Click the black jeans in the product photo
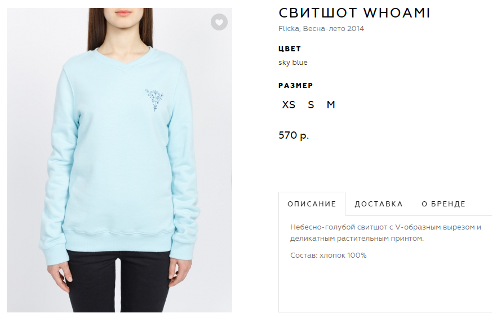Viewport: 492px width, 313px height. [x=118, y=282]
